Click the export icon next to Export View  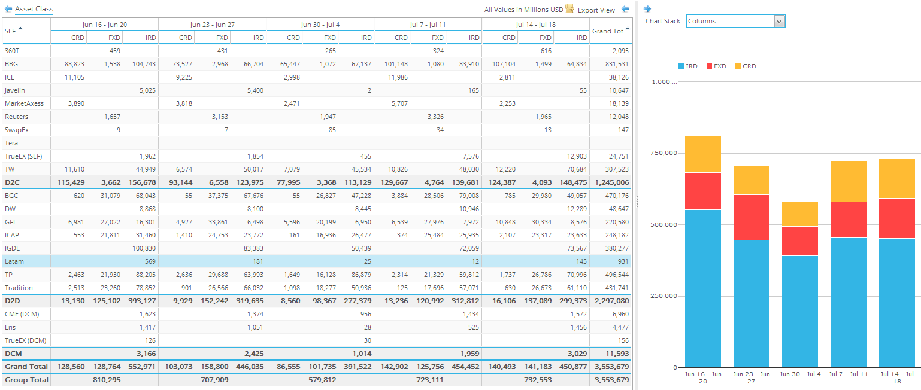(x=569, y=9)
